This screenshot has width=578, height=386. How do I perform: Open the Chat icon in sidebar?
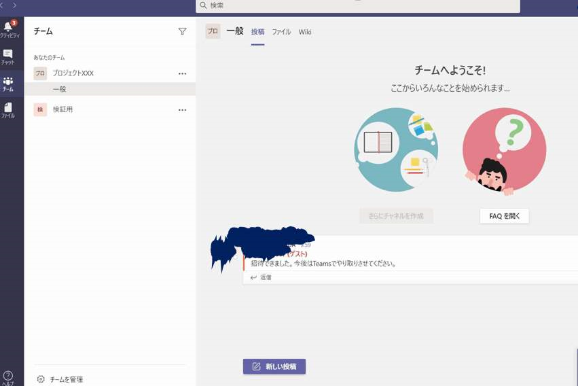coord(7,54)
